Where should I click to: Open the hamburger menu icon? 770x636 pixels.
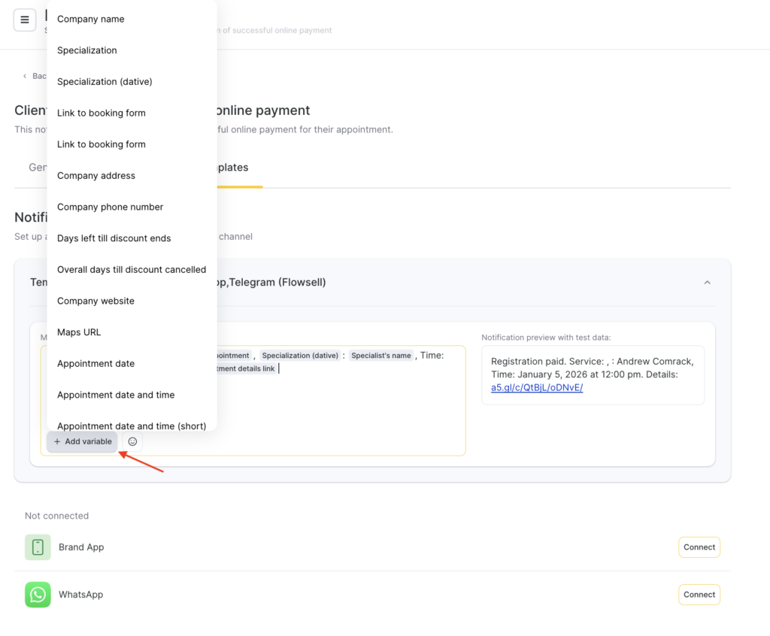coord(24,20)
